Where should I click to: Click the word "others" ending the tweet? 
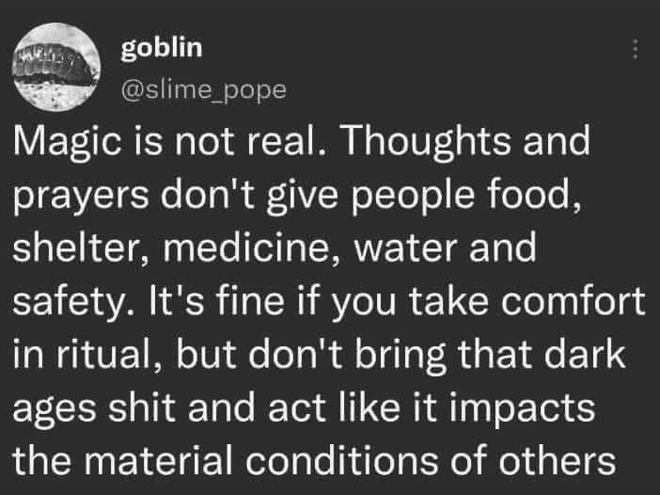(x=558, y=459)
